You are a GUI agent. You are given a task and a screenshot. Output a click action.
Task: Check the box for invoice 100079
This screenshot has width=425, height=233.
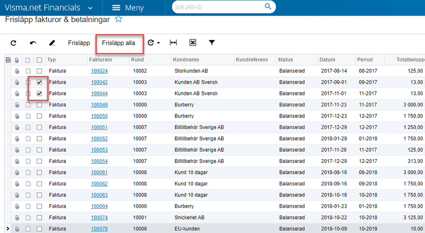(39, 229)
